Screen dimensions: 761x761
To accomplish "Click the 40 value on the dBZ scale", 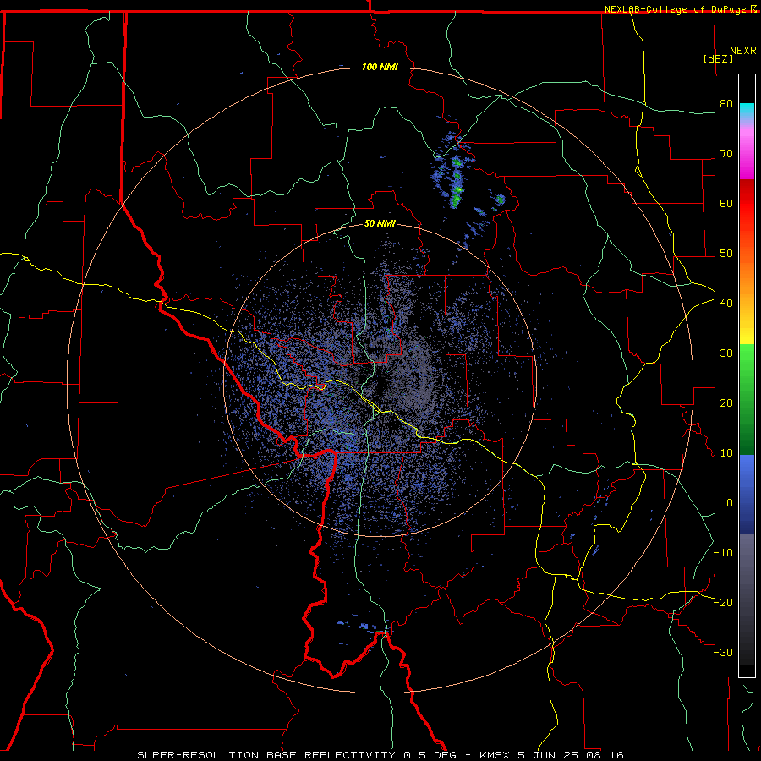I will pyautogui.click(x=726, y=303).
